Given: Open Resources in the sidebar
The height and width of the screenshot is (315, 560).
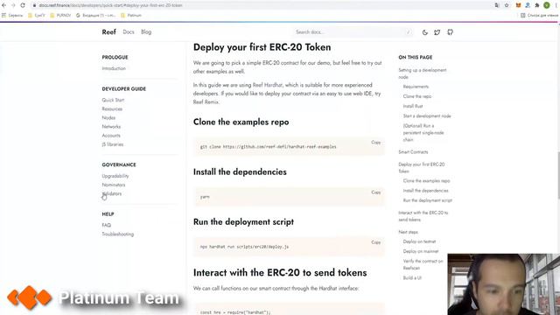Looking at the screenshot, I should [112, 108].
